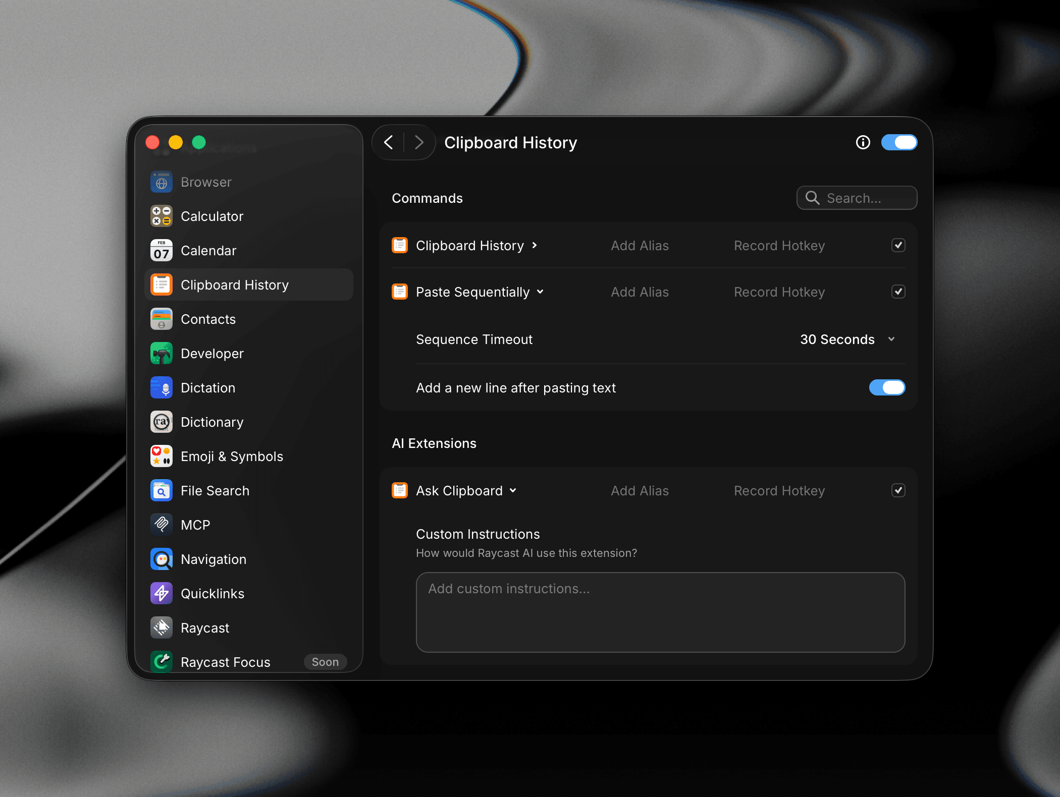Uncheck the Paste Sequentially checkbox
The height and width of the screenshot is (797, 1060).
tap(898, 292)
